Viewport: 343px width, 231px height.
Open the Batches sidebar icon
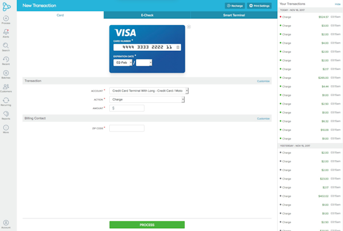pyautogui.click(x=6, y=74)
